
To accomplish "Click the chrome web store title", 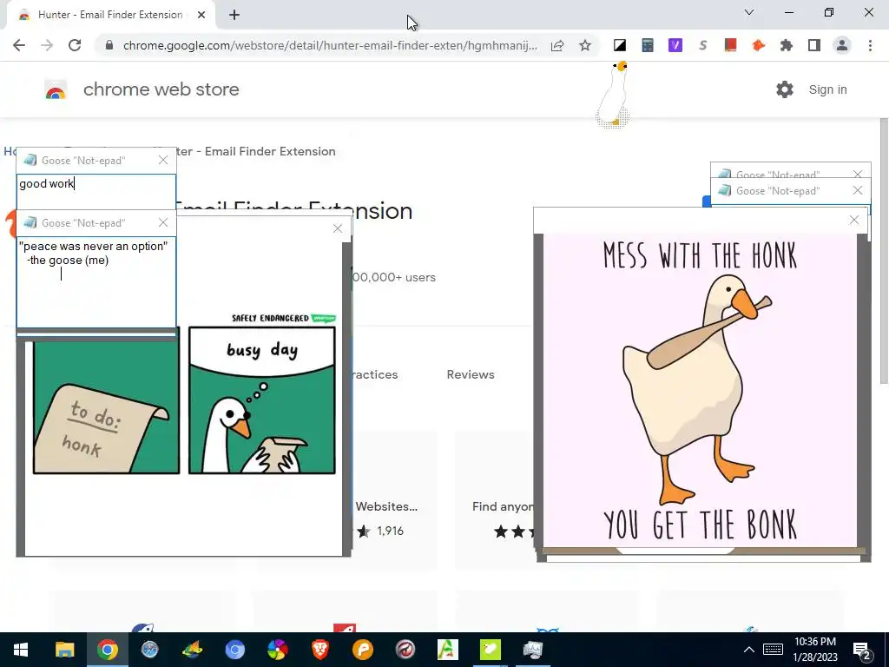I will click(161, 89).
